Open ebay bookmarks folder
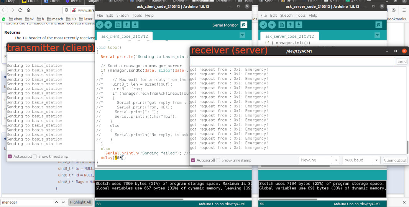The width and height of the screenshot is (409, 207). click(15, 19)
